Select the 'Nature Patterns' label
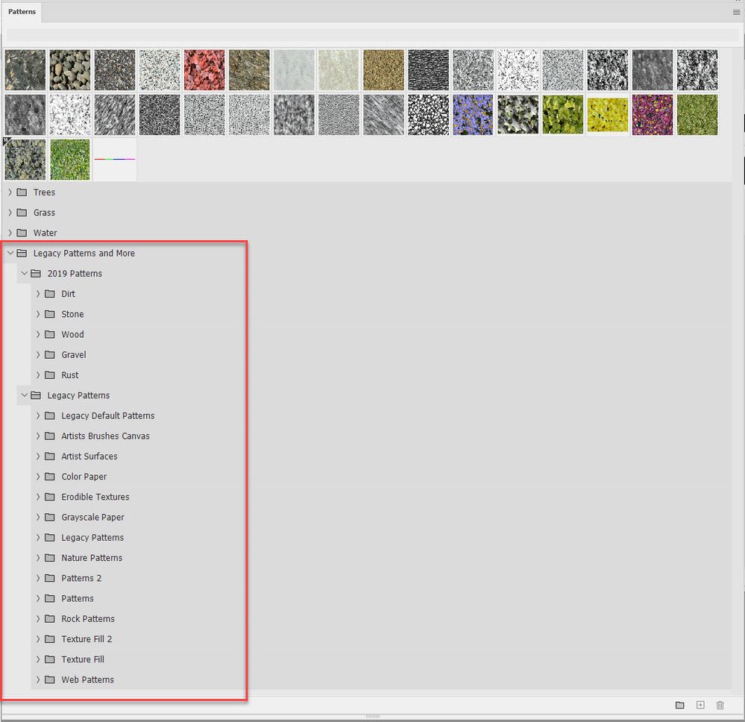The height and width of the screenshot is (722, 745). coord(92,558)
